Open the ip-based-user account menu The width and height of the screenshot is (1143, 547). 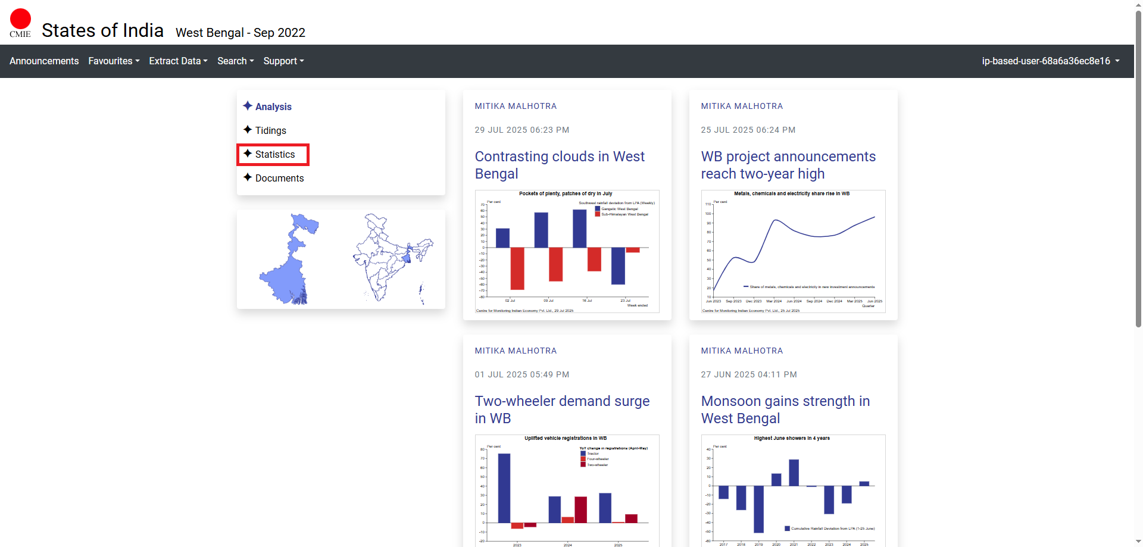pyautogui.click(x=1050, y=61)
